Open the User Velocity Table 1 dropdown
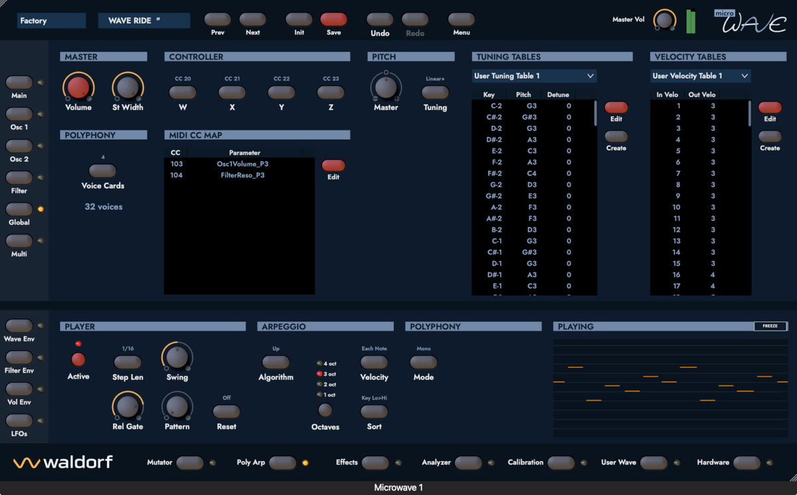Viewport: 797px width, 495px height. click(701, 76)
